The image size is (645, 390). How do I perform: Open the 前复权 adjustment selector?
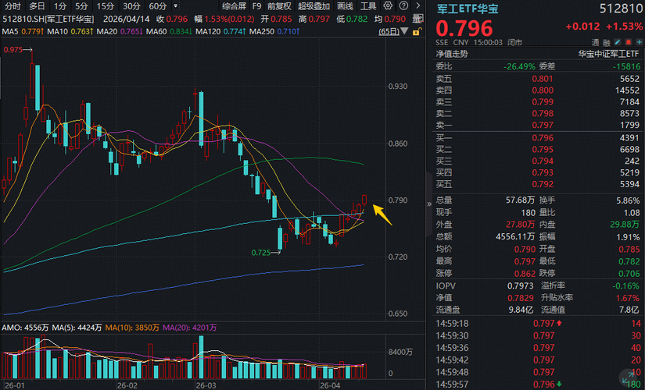coord(279,6)
